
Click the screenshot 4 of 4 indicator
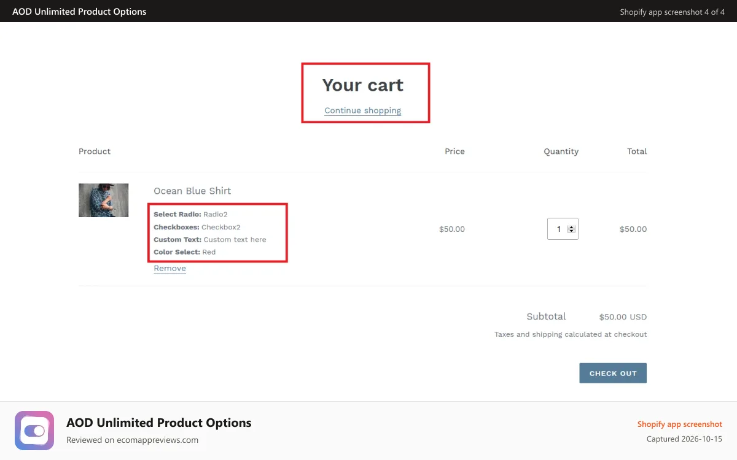(673, 12)
